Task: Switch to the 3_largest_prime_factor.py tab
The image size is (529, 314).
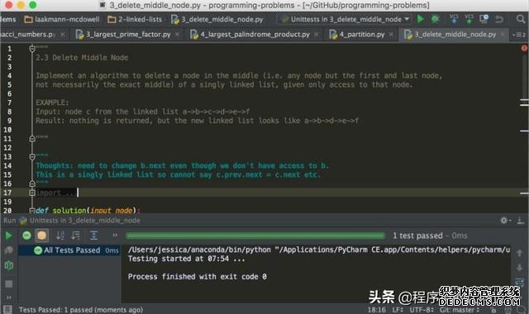Action: click(128, 35)
